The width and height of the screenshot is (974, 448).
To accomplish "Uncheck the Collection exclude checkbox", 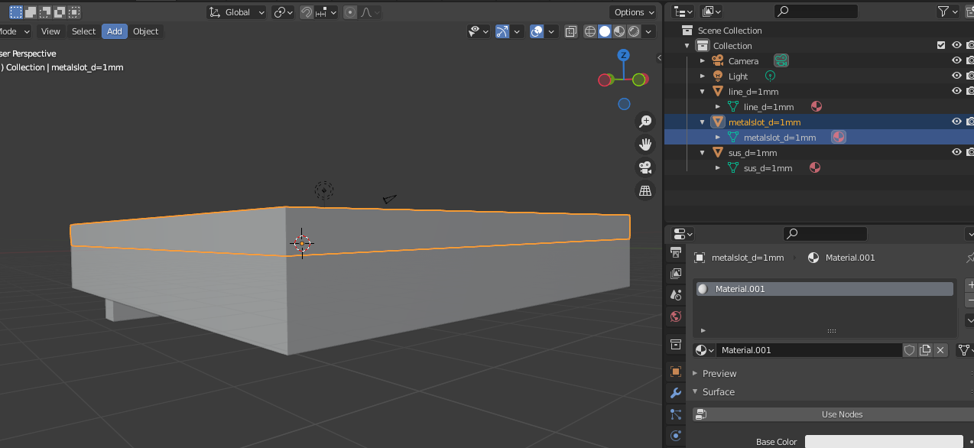I will tap(941, 45).
